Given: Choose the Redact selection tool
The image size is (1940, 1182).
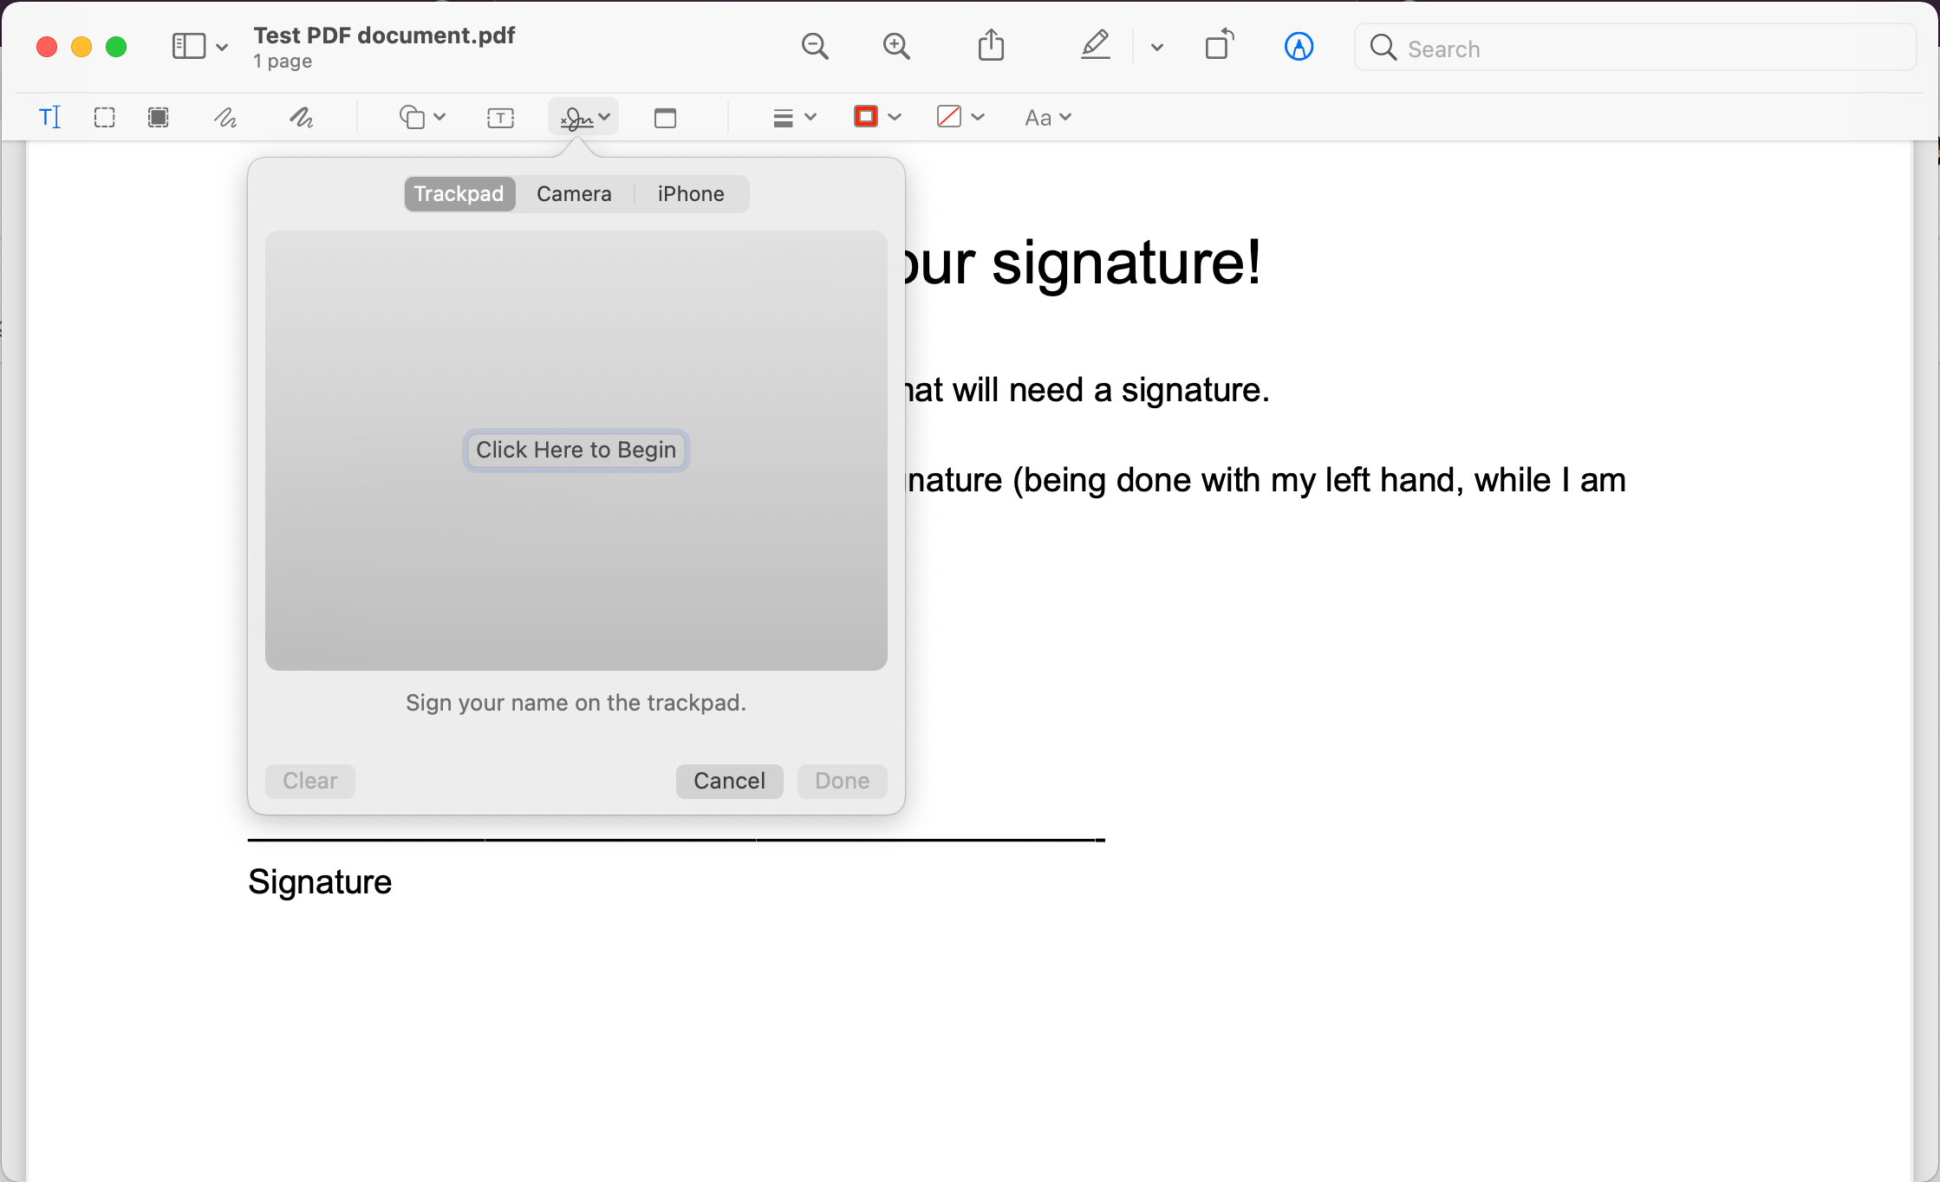Looking at the screenshot, I should pyautogui.click(x=158, y=117).
